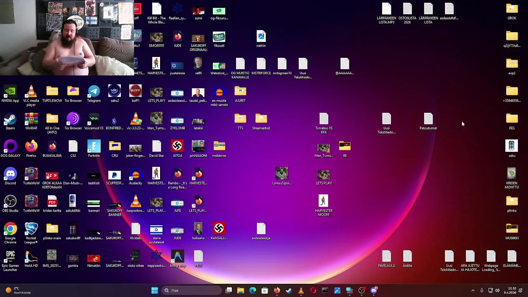528x297 pixels.
Task: Open the GOG GALAXY shortcut
Action: pos(10,149)
